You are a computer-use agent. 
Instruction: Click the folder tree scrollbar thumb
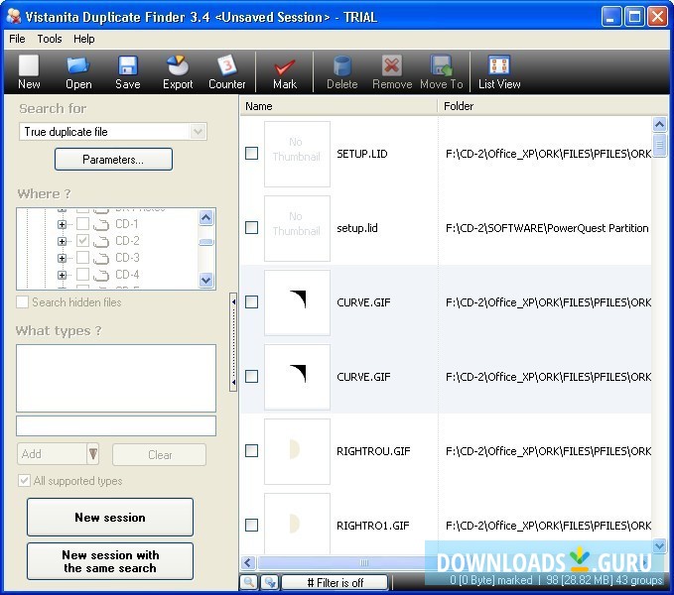pos(206,242)
